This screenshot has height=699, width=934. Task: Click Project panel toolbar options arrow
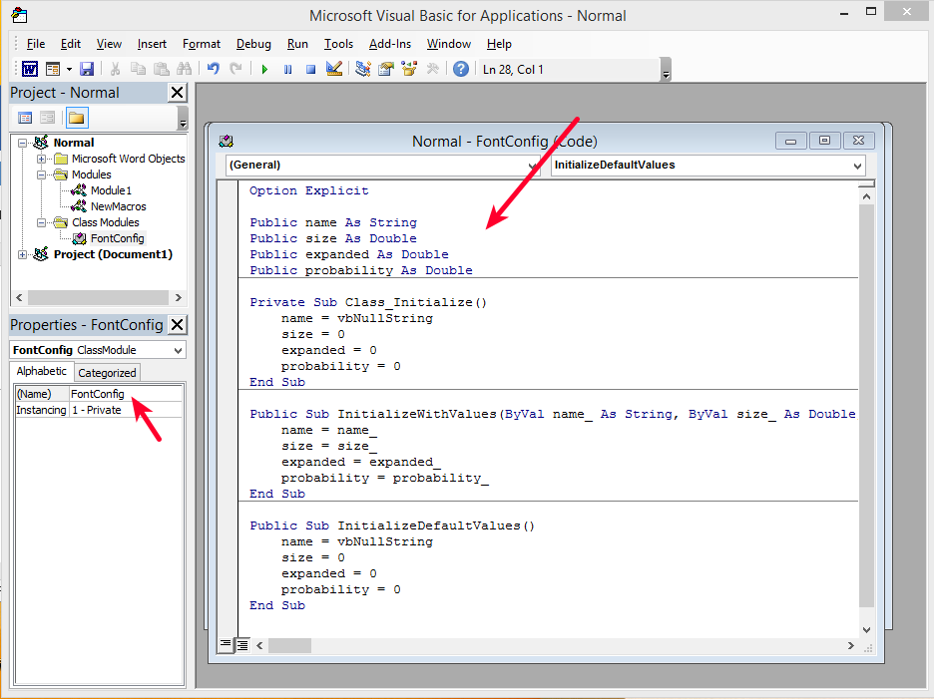183,118
